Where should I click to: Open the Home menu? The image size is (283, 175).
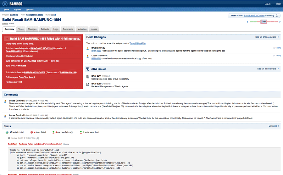coord(7,9)
